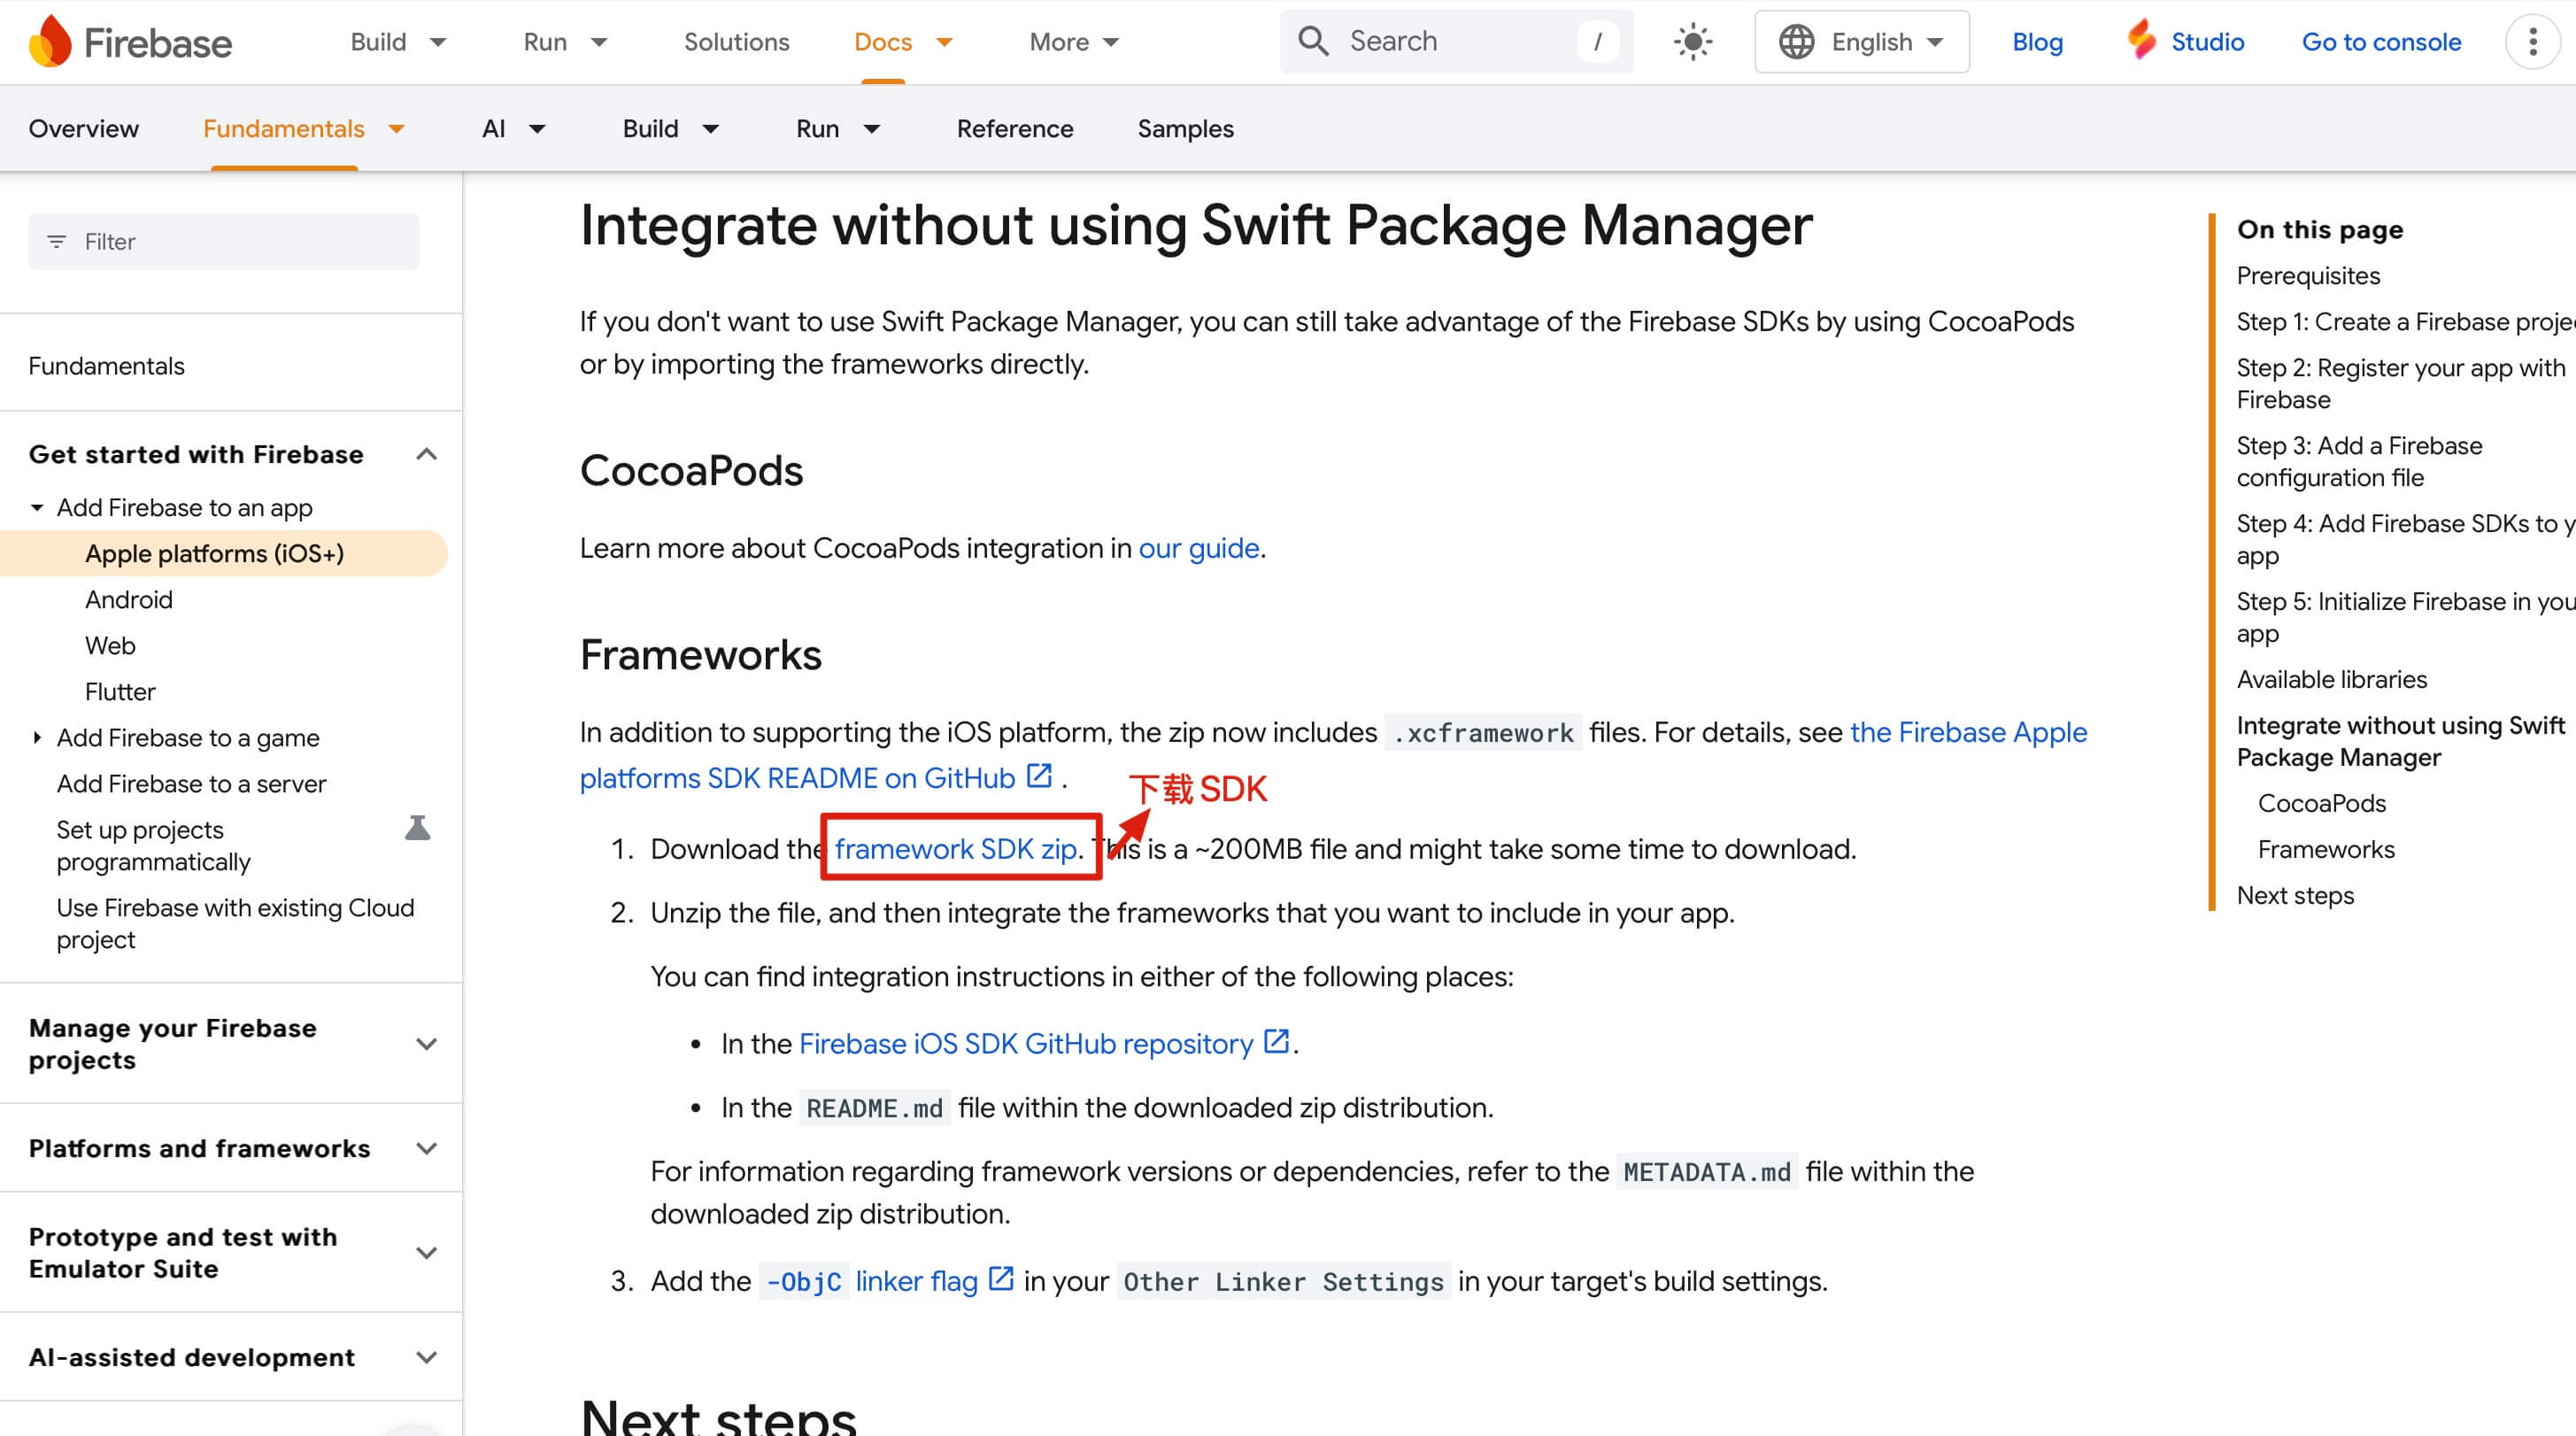The image size is (2576, 1436).
Task: Jump to CocoaPods in page outline
Action: pos(2321,803)
